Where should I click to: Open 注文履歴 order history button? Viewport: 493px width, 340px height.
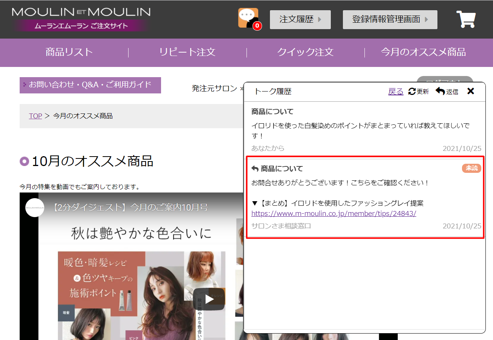tap(300, 20)
